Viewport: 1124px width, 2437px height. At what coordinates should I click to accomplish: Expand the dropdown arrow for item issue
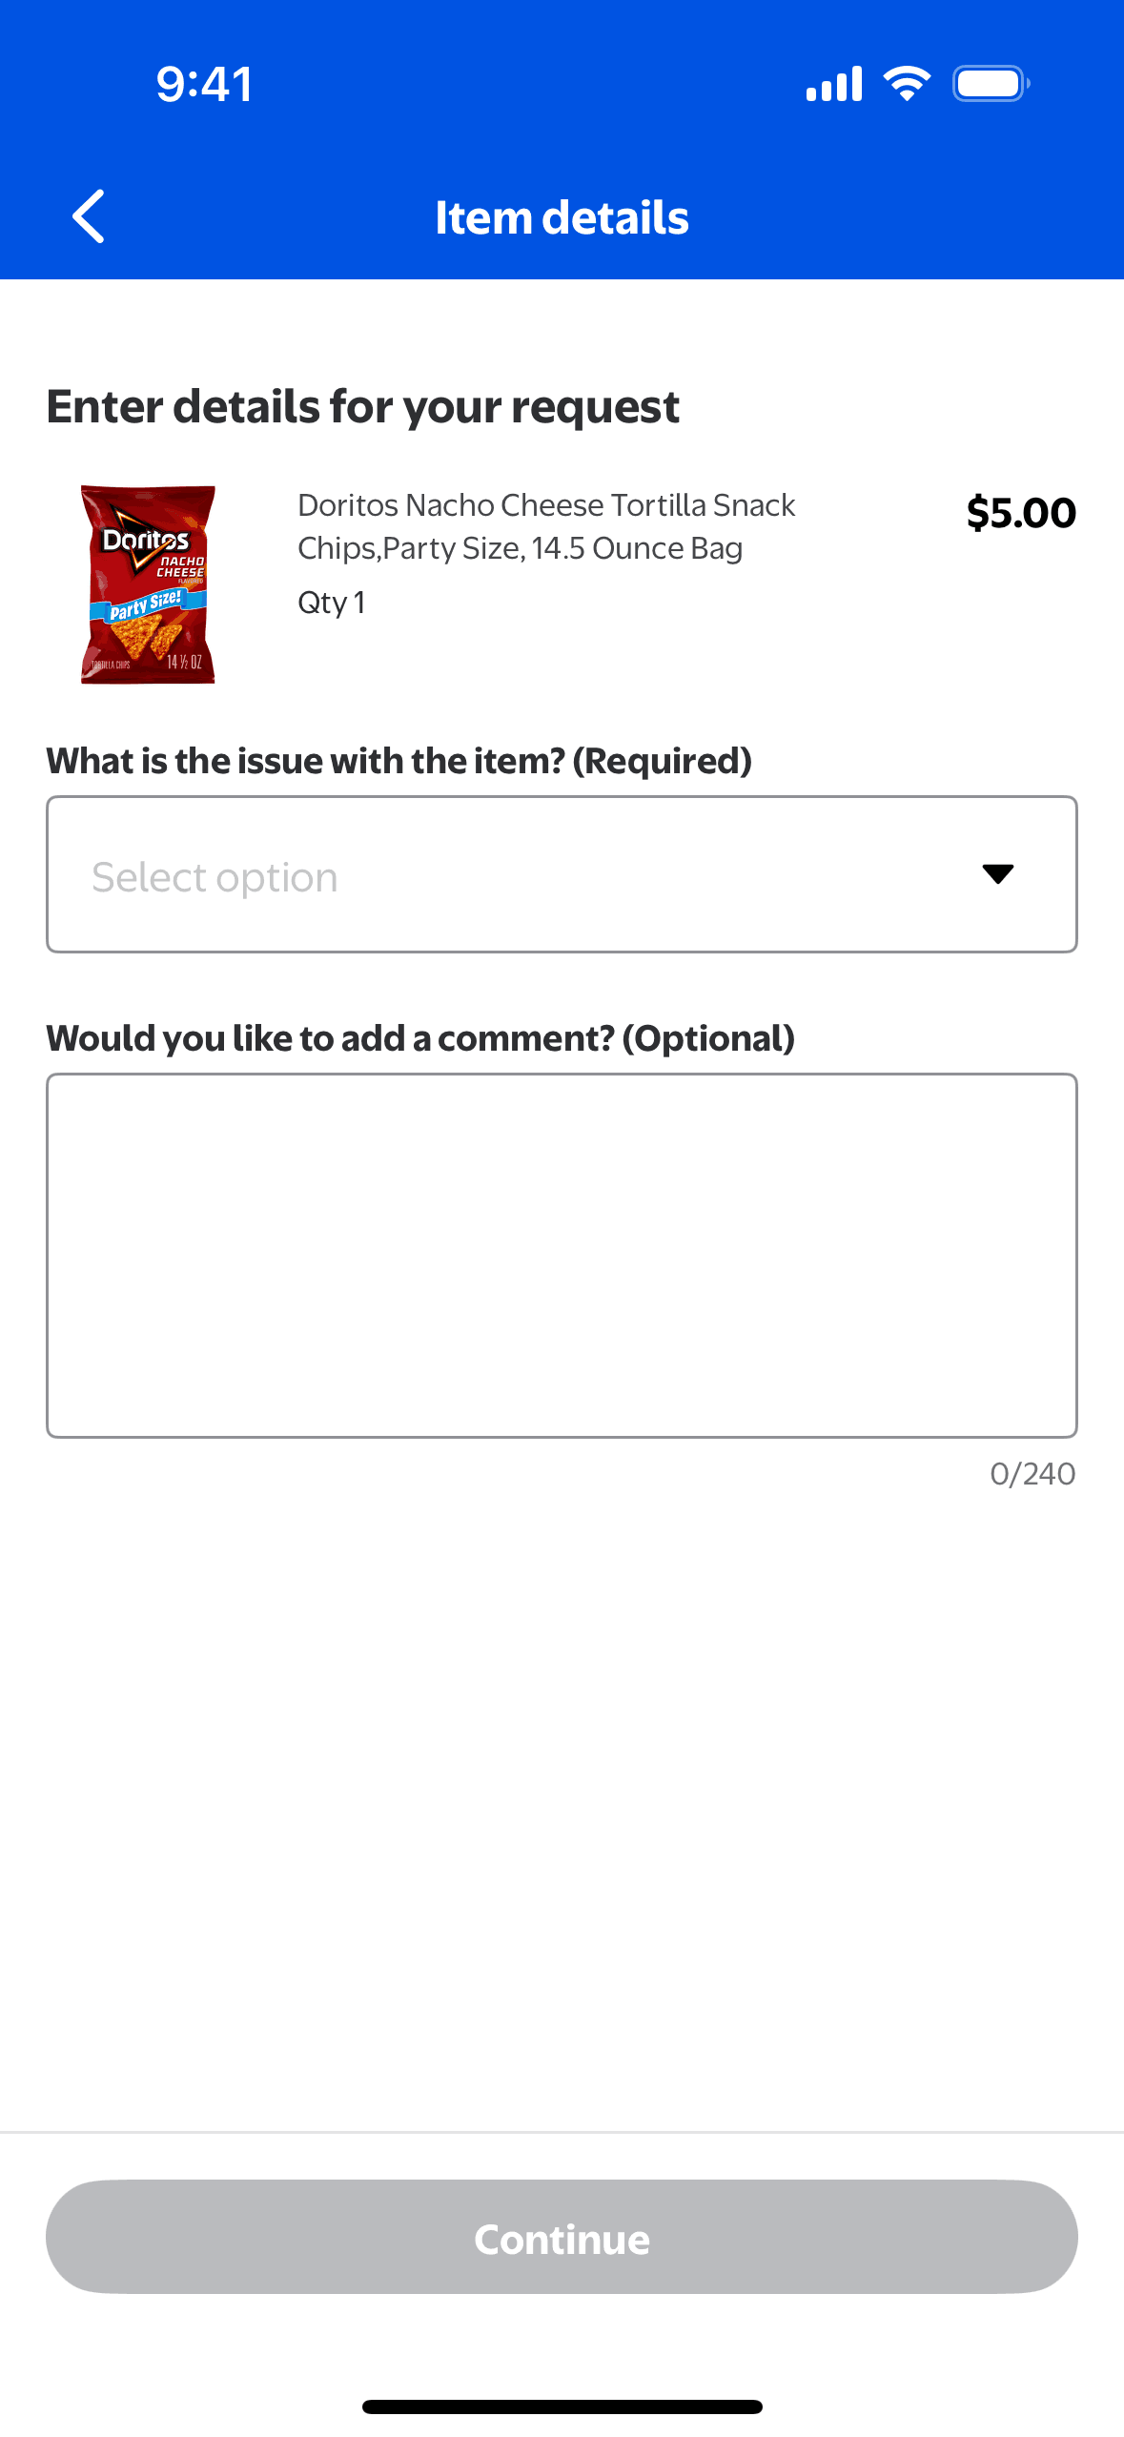(997, 873)
